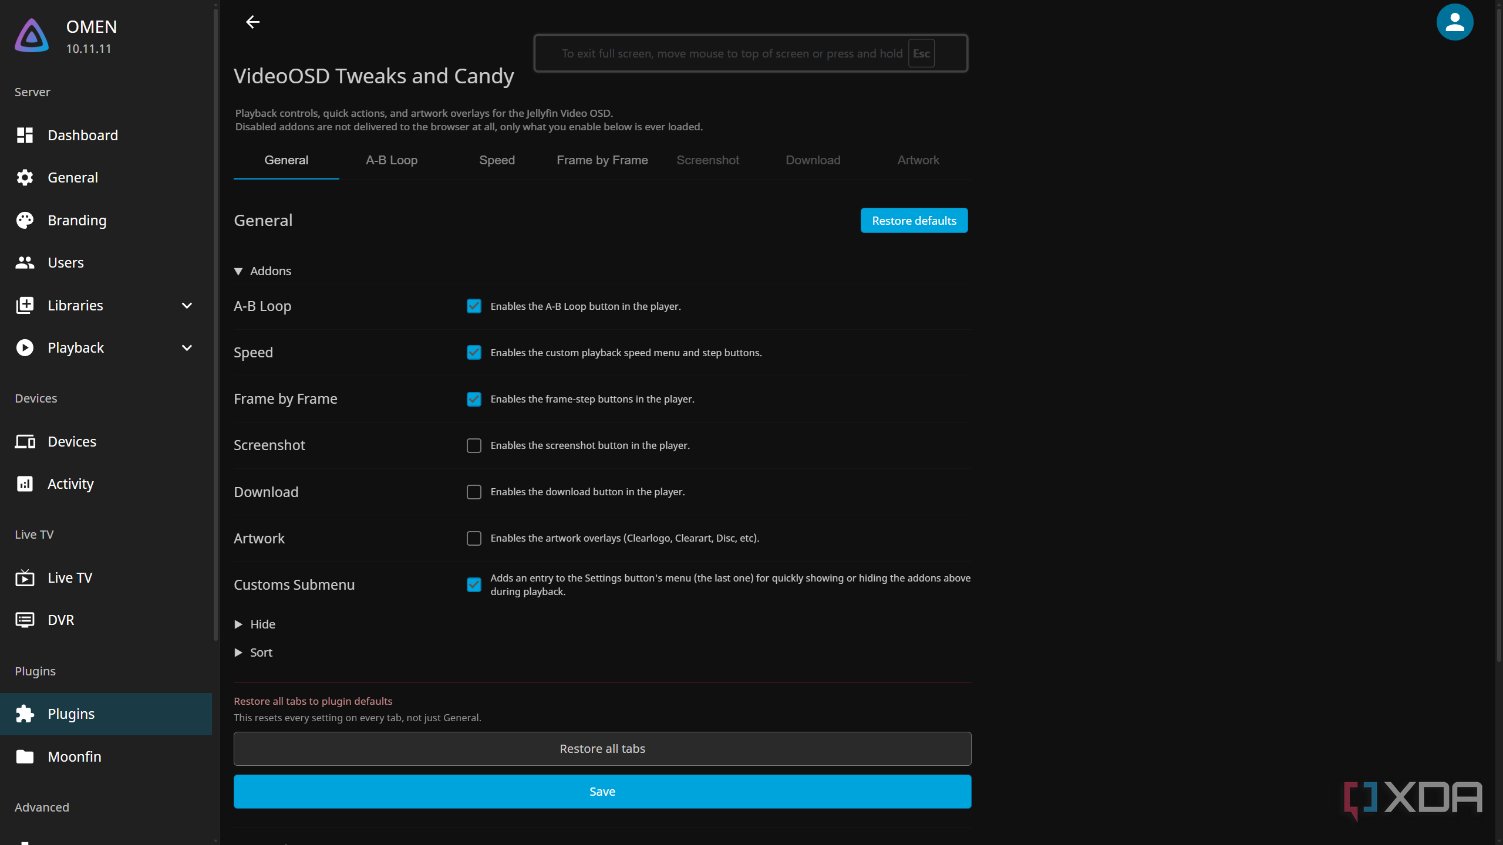The width and height of the screenshot is (1503, 845).
Task: Switch to the Artwork tab
Action: point(918,160)
